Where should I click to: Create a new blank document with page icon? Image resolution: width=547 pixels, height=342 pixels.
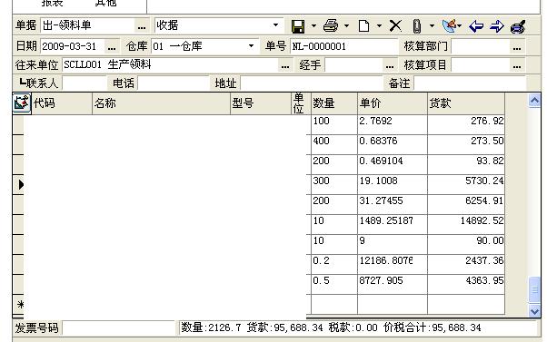(363, 25)
